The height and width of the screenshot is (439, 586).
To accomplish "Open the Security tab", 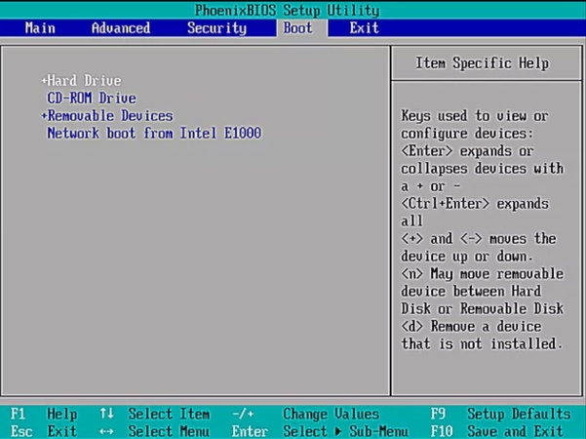I will tap(216, 28).
